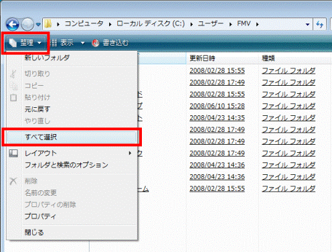Open the recent pages dropdown arrow
This screenshot has height=252, width=332.
pos(38,24)
